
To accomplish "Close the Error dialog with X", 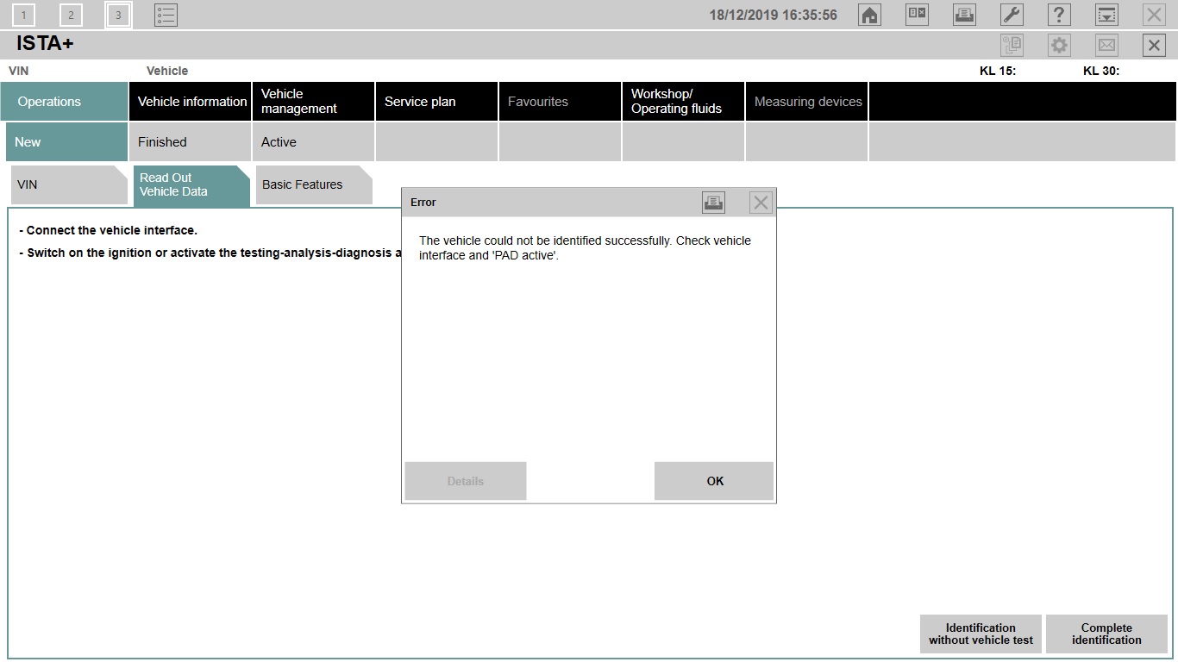I will tap(761, 203).
